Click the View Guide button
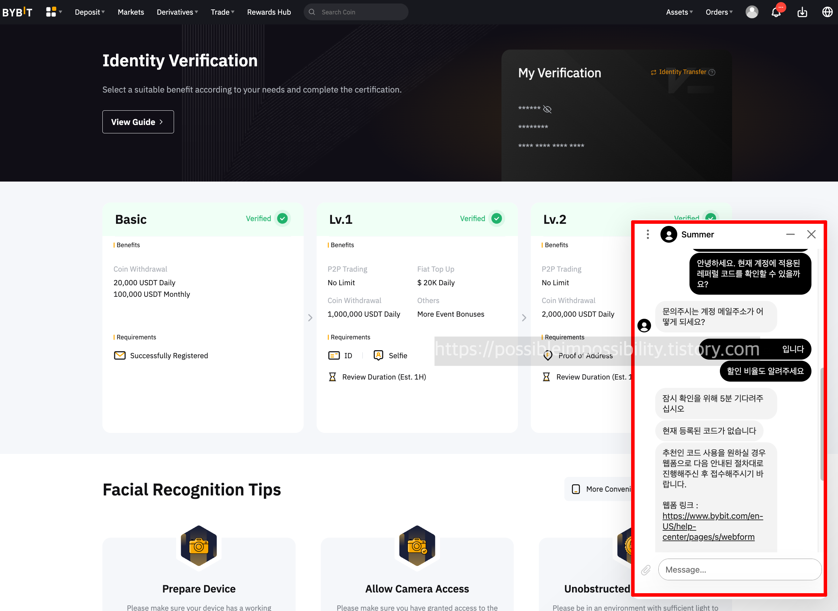The width and height of the screenshot is (838, 611). click(x=138, y=122)
